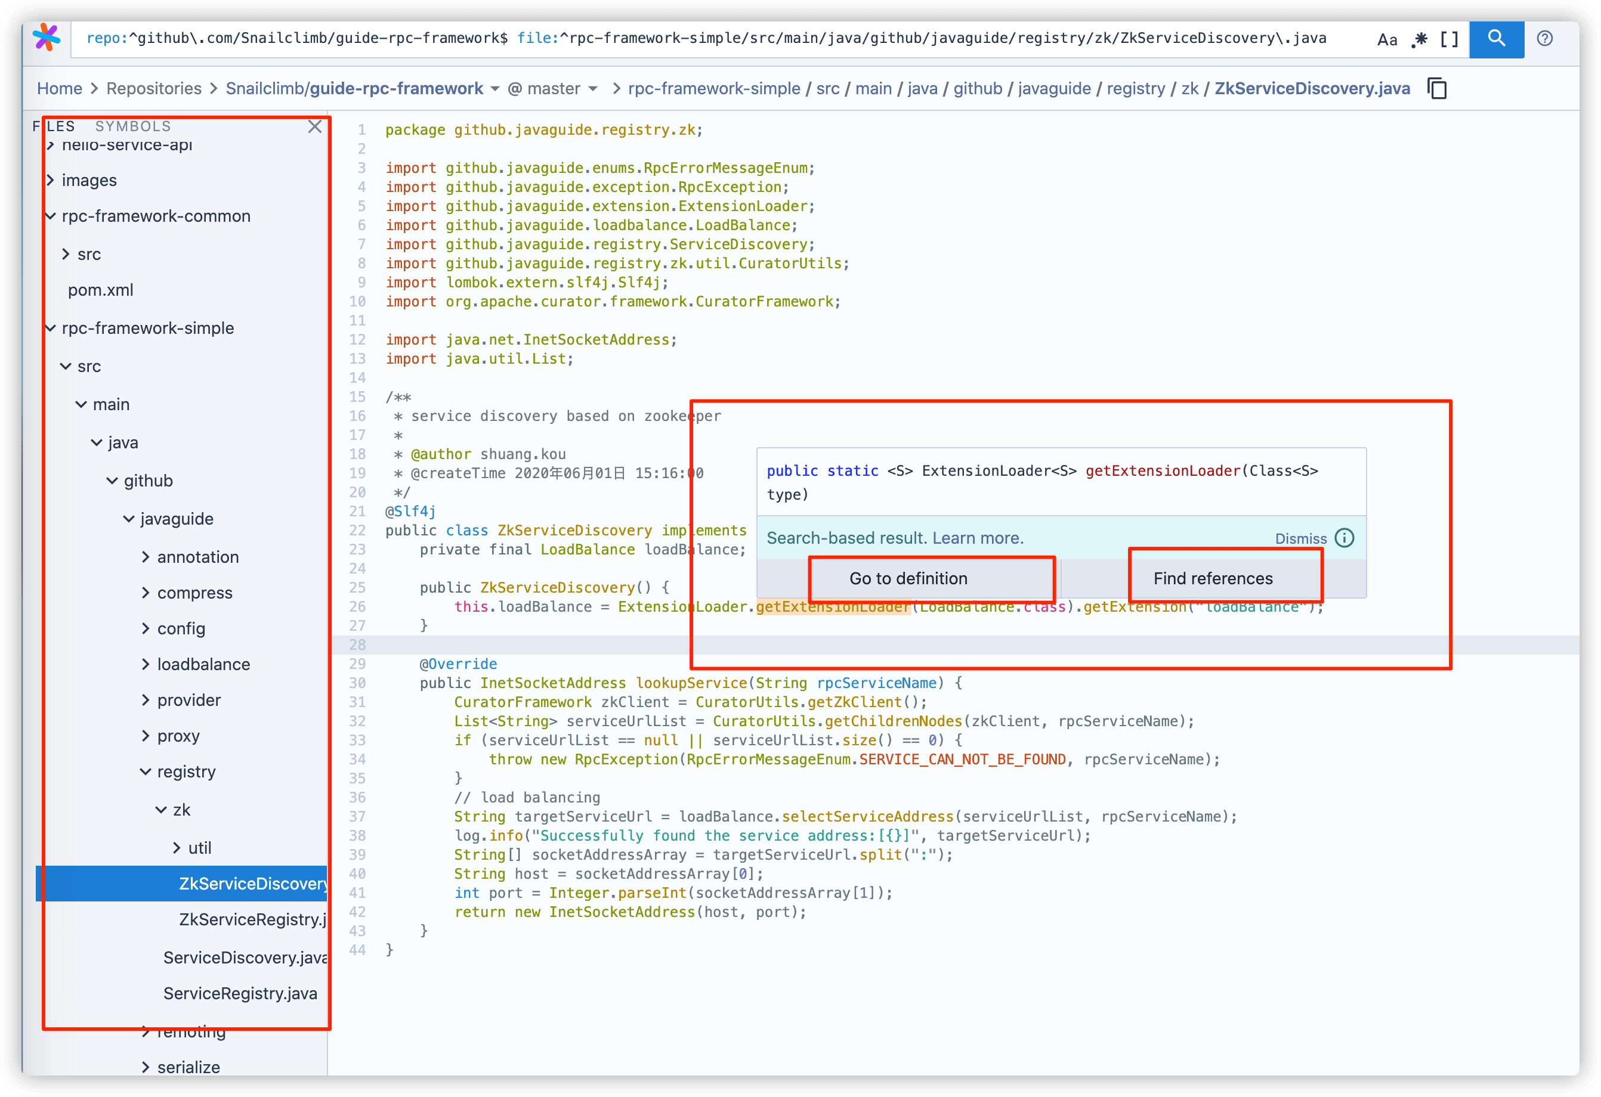Switch to the SYMBOLS tab

pyautogui.click(x=133, y=126)
